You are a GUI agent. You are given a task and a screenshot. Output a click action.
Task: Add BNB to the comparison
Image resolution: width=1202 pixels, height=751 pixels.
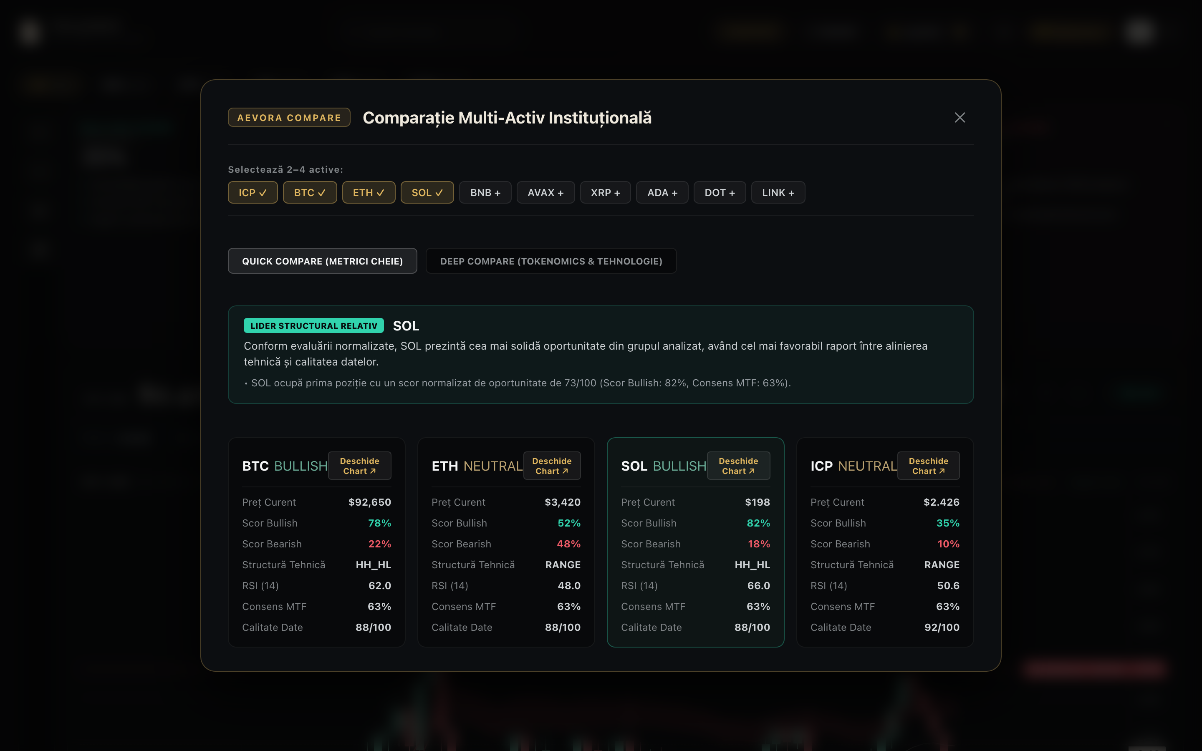pos(485,193)
